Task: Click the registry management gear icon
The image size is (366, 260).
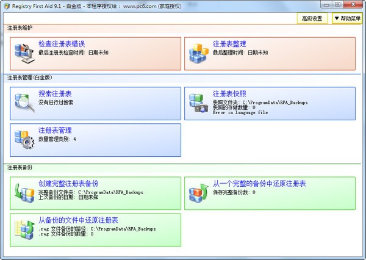Action: click(24, 140)
